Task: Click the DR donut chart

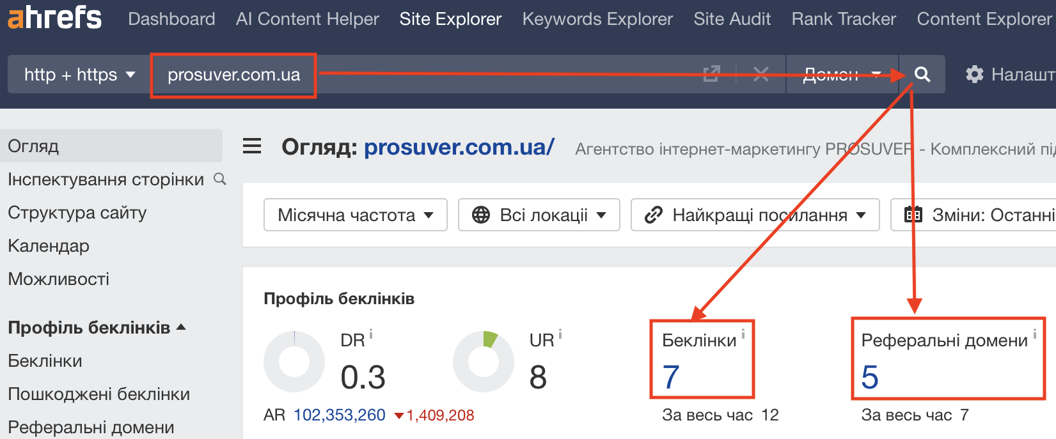Action: (x=294, y=362)
